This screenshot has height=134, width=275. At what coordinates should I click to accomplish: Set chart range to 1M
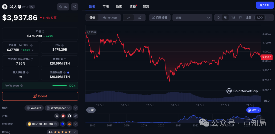(x=233, y=17)
